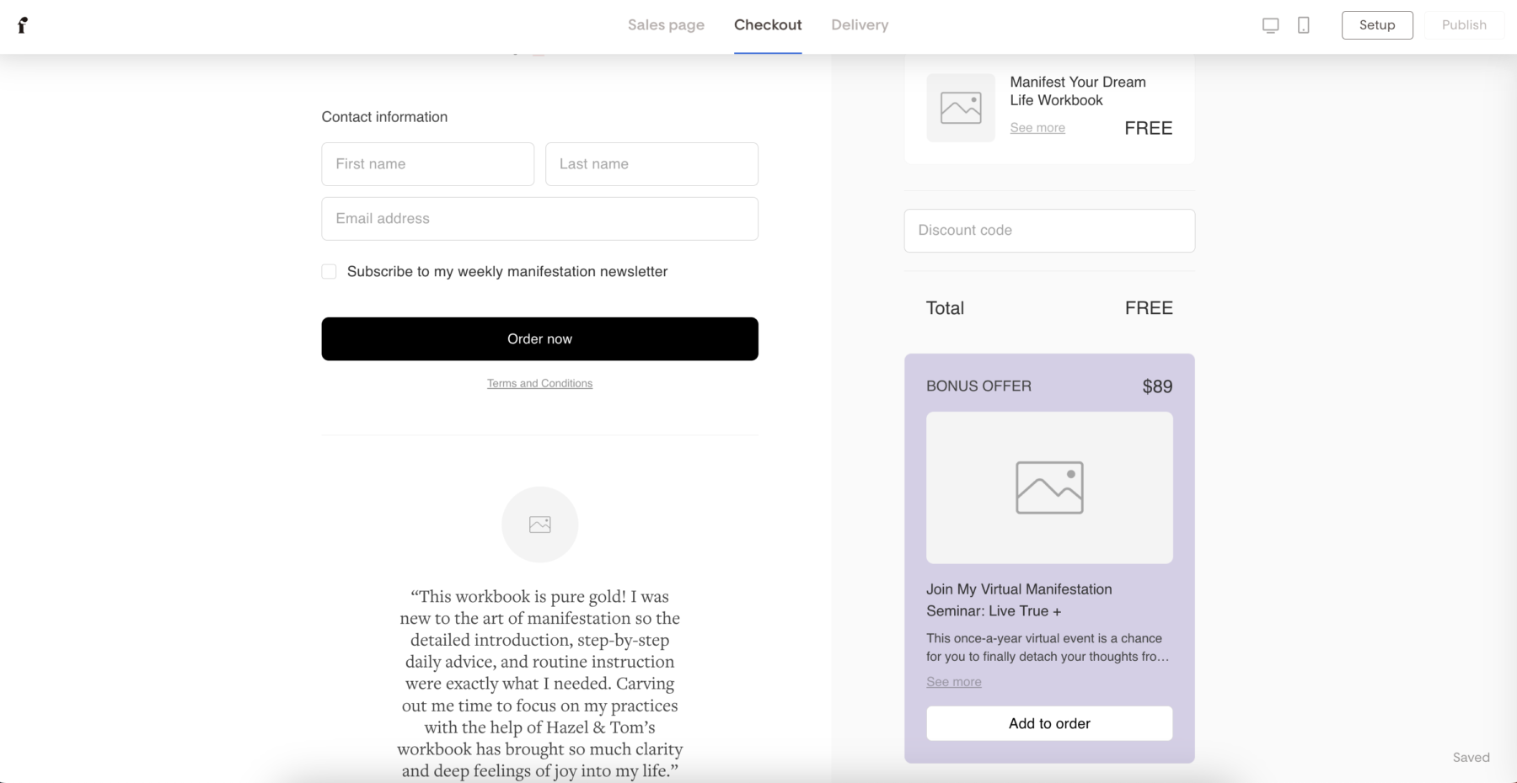Switch to mobile preview mode
1517x783 pixels.
click(x=1303, y=25)
